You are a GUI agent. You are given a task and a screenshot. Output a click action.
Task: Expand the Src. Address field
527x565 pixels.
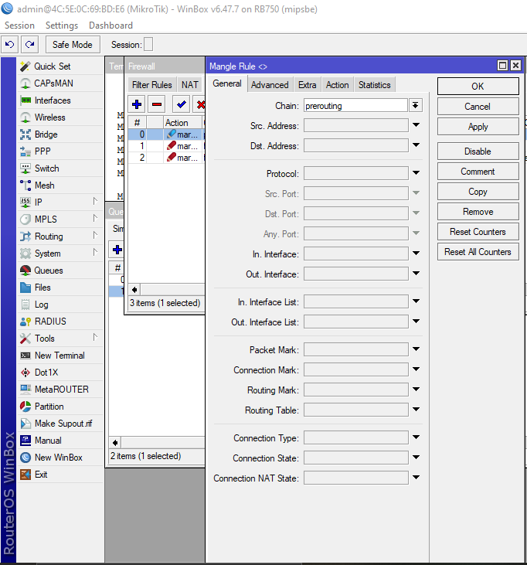coord(416,125)
